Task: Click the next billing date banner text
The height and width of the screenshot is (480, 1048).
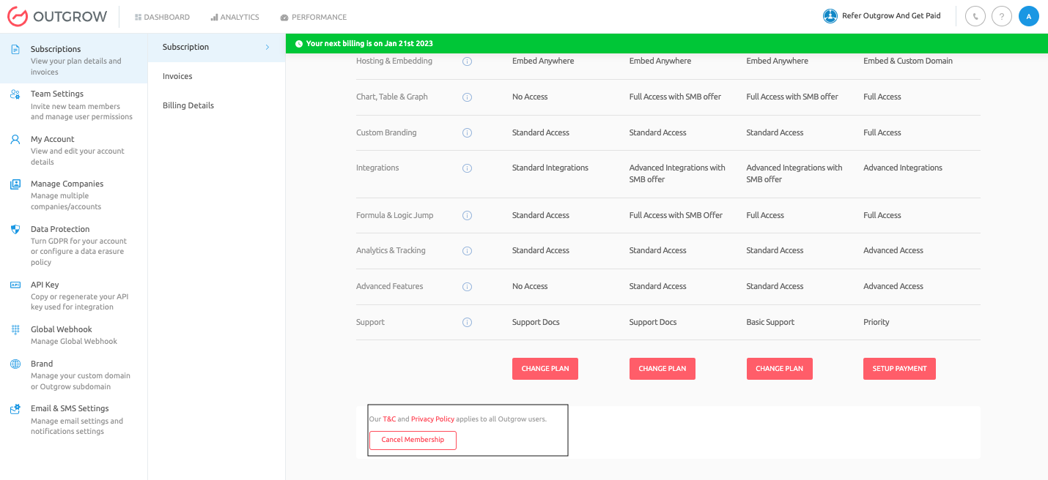Action: tap(369, 44)
